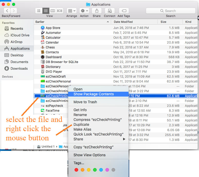The height and width of the screenshot is (177, 199).
Task: Select Move to Trash menu entry
Action: [x=85, y=102]
